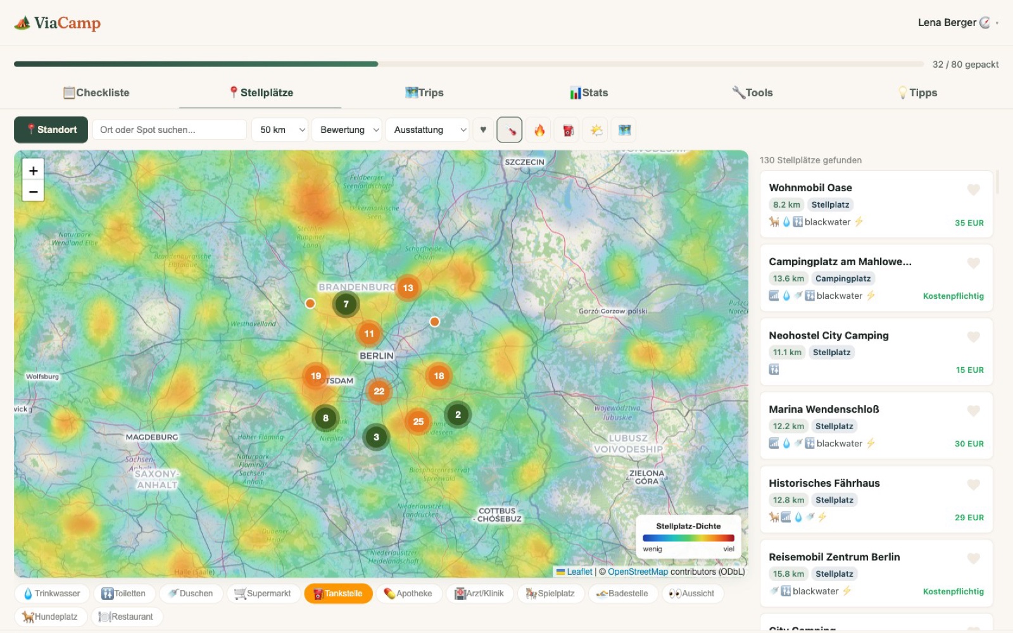Open the OpenStreetMap attribution link
The width and height of the screenshot is (1013, 633).
click(637, 572)
